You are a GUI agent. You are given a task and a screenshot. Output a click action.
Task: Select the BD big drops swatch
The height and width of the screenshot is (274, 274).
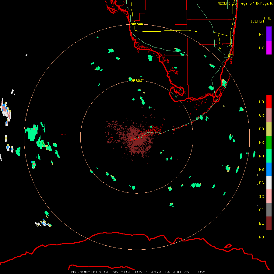tap(269, 129)
